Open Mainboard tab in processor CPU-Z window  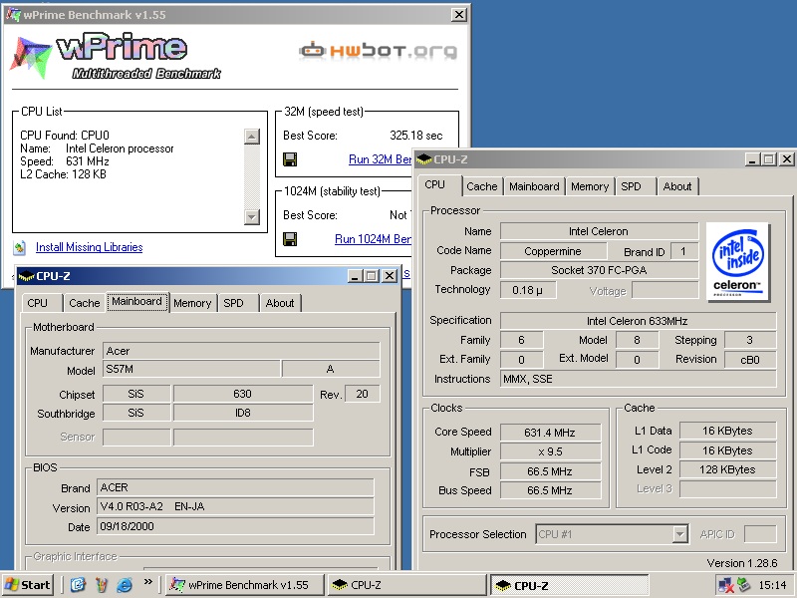tap(534, 186)
